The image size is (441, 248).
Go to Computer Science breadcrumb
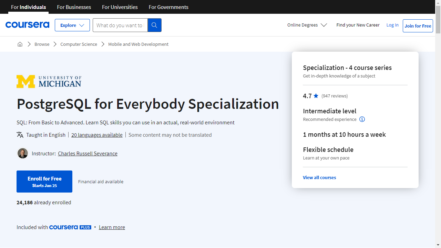tap(79, 44)
